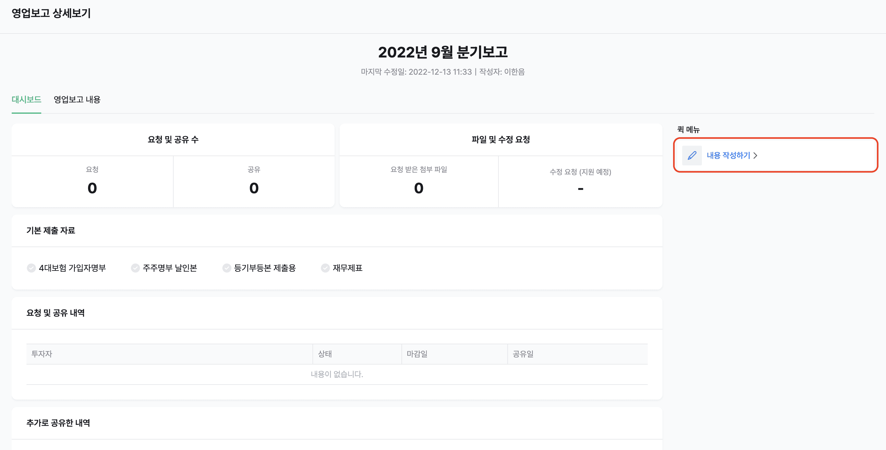Click the 공유 count card
Screen dimensions: 886x450
coord(254,181)
